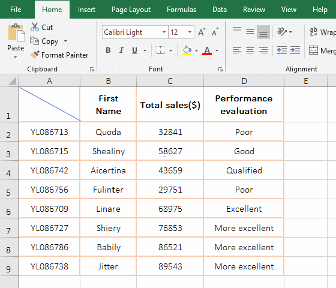Copy selection using the Copy button

[44, 41]
